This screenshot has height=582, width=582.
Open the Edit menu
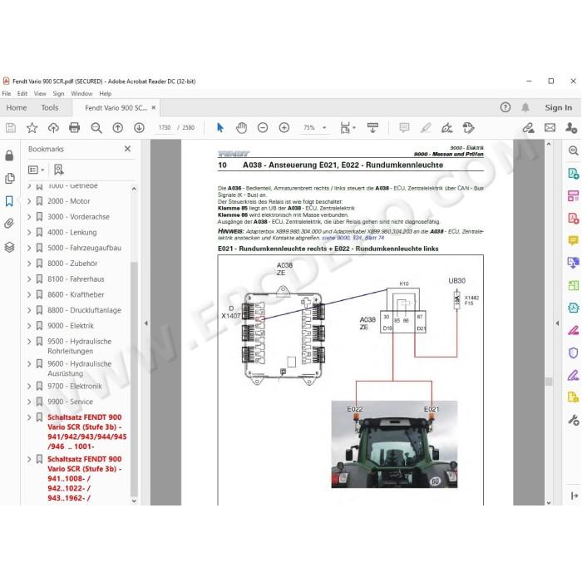(22, 93)
